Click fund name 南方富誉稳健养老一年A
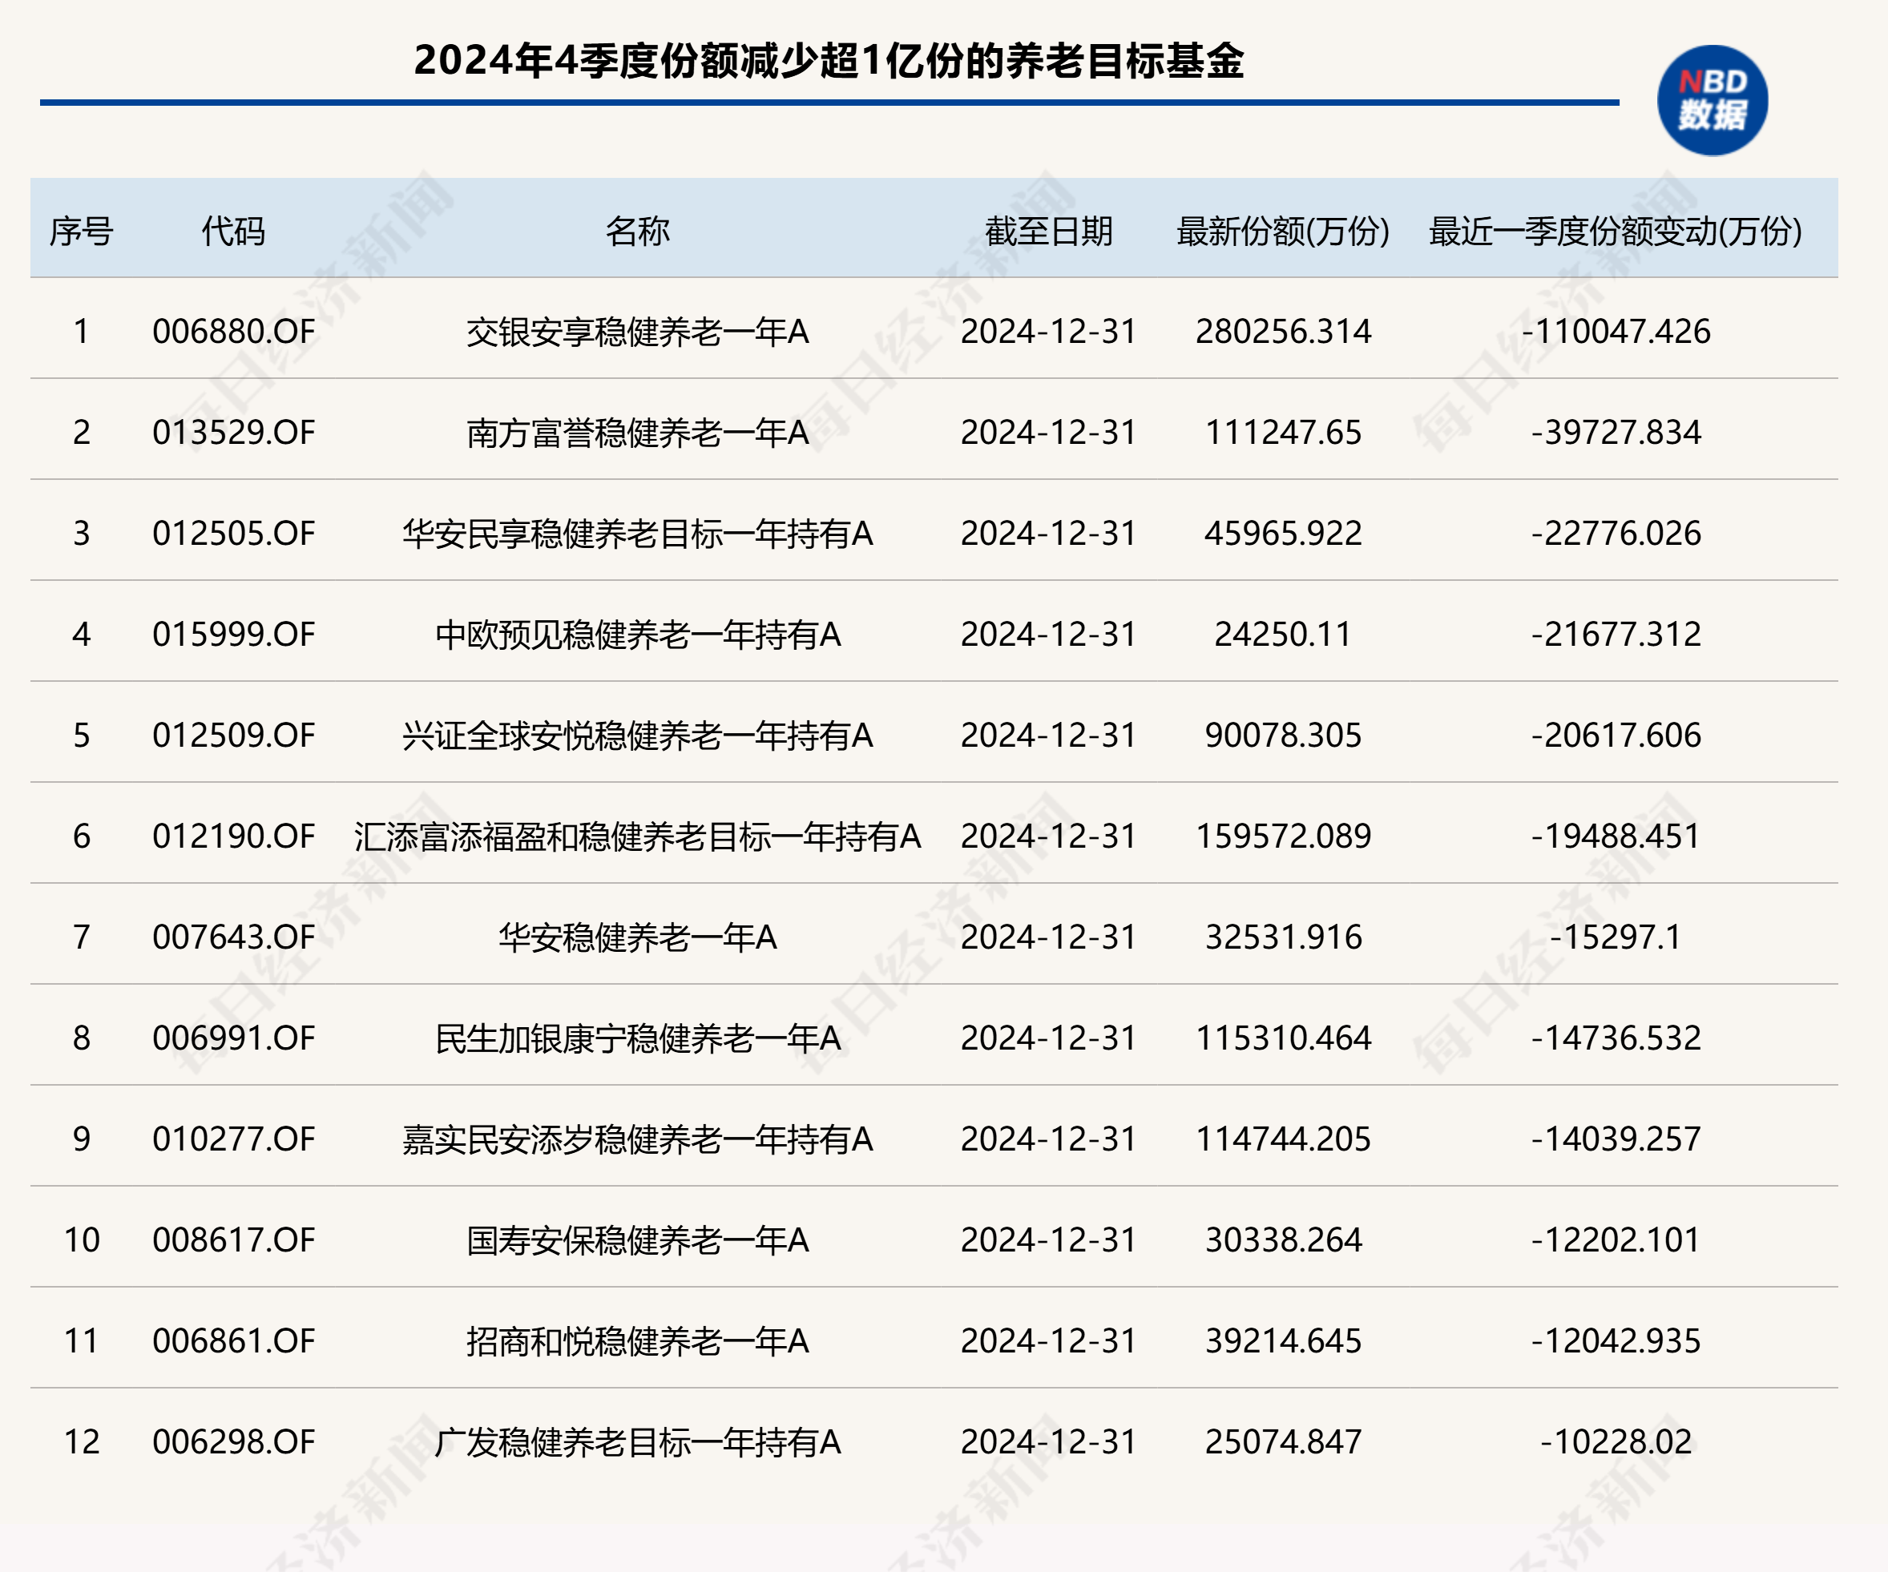The image size is (1888, 1572). (x=637, y=433)
